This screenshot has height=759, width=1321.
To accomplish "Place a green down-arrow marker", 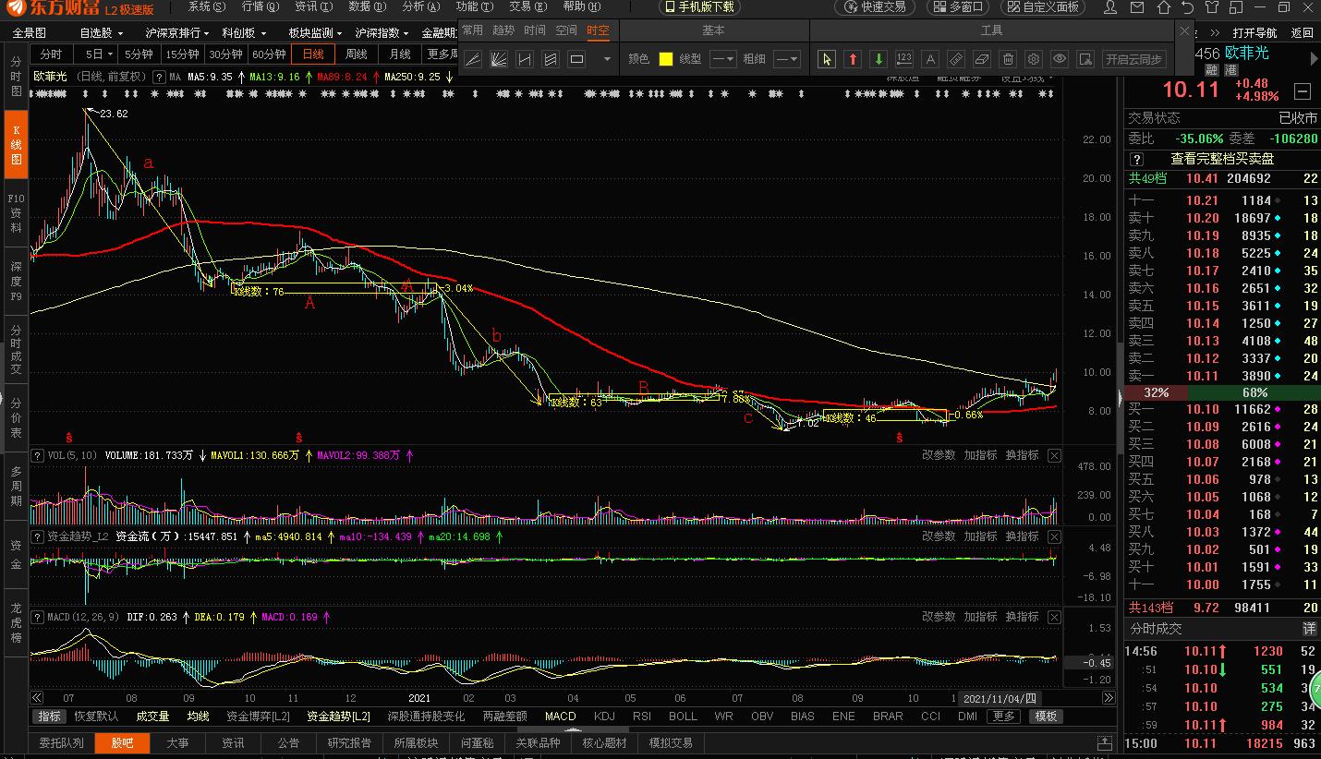I will click(879, 59).
